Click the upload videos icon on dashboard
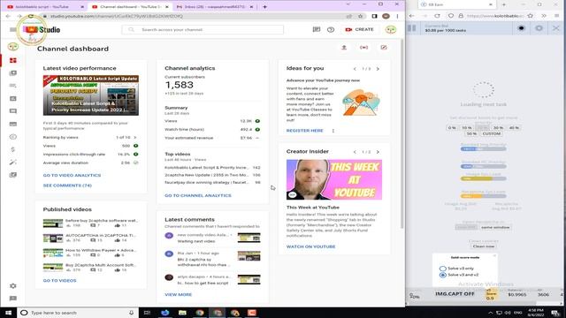Screen dimensions: 566x318 pyautogui.click(x=344, y=48)
